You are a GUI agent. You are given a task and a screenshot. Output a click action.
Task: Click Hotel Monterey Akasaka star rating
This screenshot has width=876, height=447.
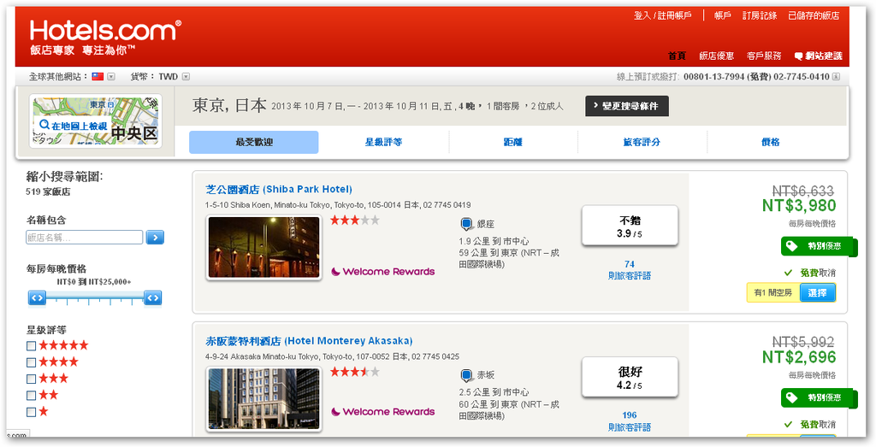355,372
